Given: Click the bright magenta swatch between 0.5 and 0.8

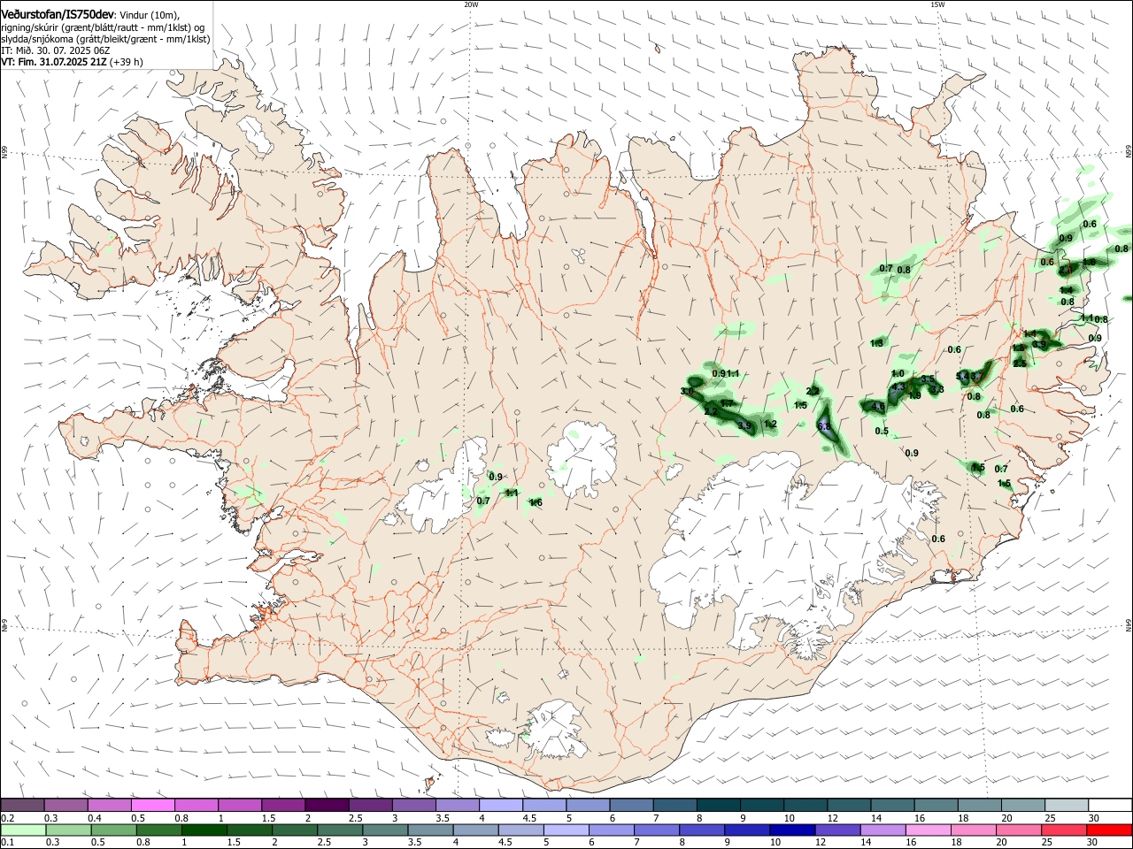Looking at the screenshot, I should coord(152,805).
